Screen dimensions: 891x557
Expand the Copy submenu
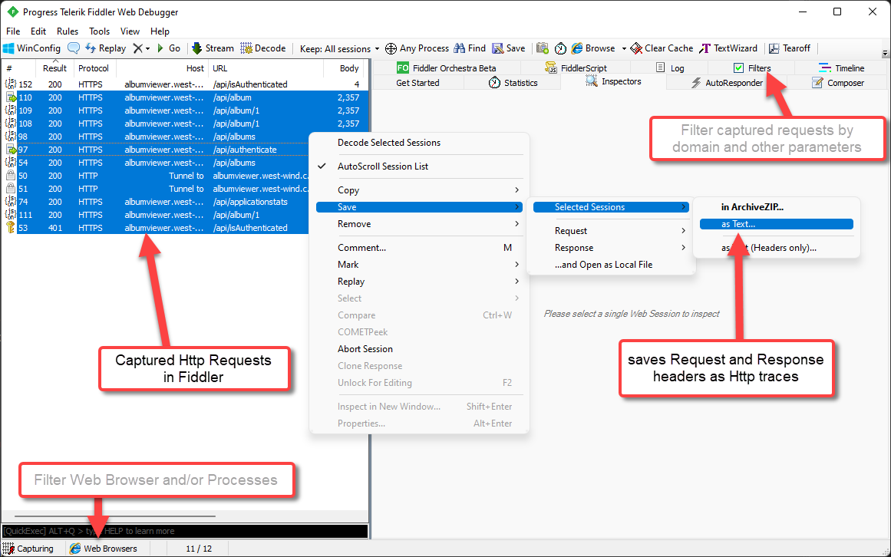[419, 190]
